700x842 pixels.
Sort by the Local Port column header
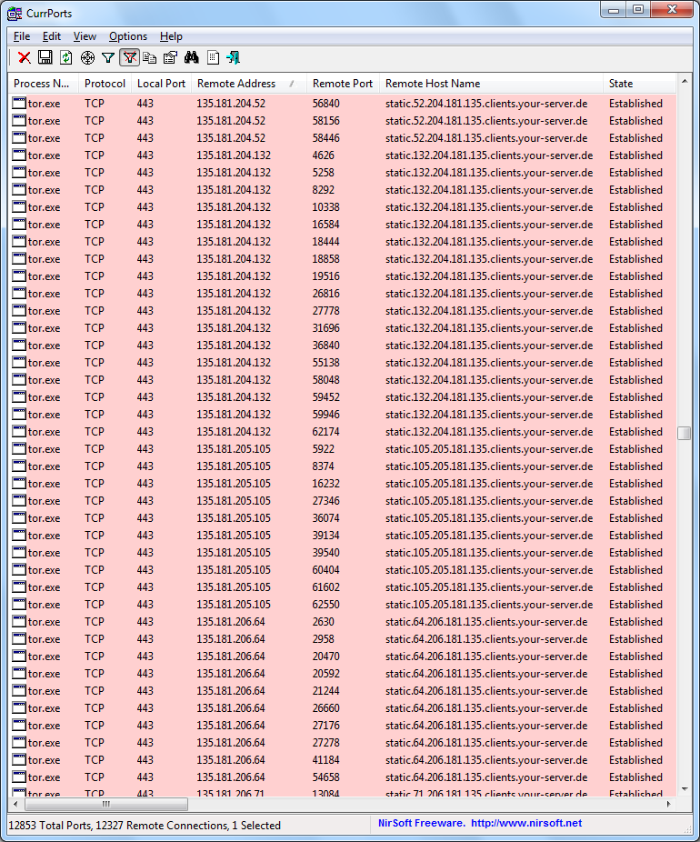[161, 84]
